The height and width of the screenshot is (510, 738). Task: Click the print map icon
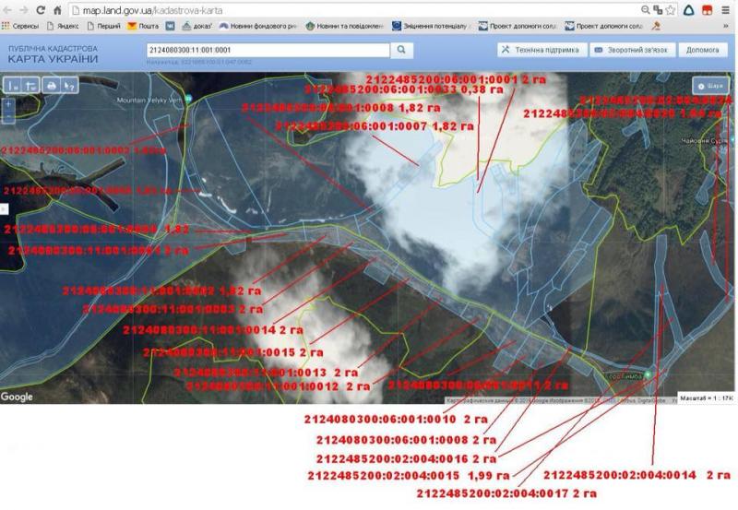point(52,85)
